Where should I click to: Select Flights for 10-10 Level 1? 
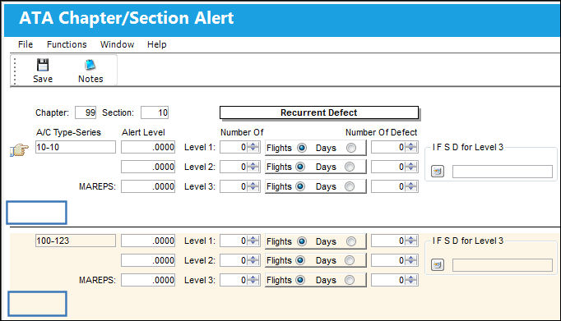tap(302, 148)
